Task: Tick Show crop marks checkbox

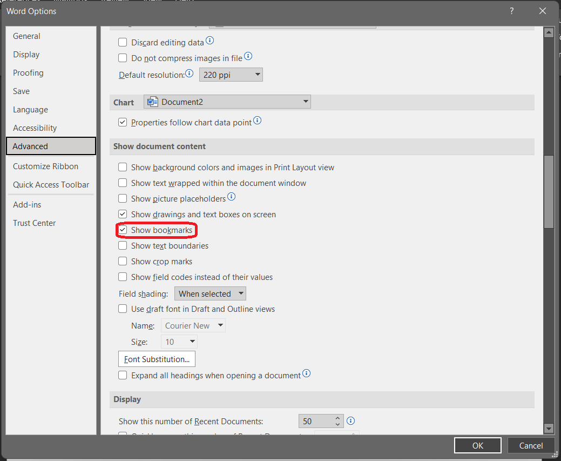Action: 123,262
